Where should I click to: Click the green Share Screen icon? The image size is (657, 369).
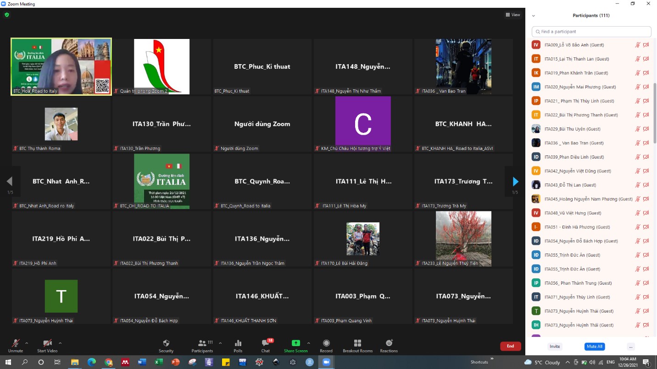[295, 343]
